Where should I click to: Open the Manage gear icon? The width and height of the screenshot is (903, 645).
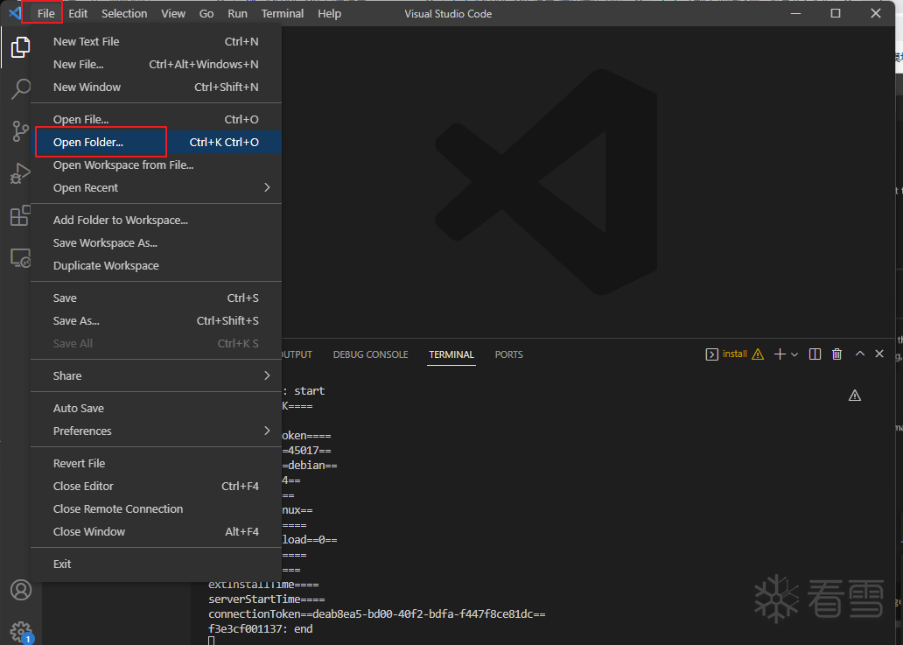21,631
